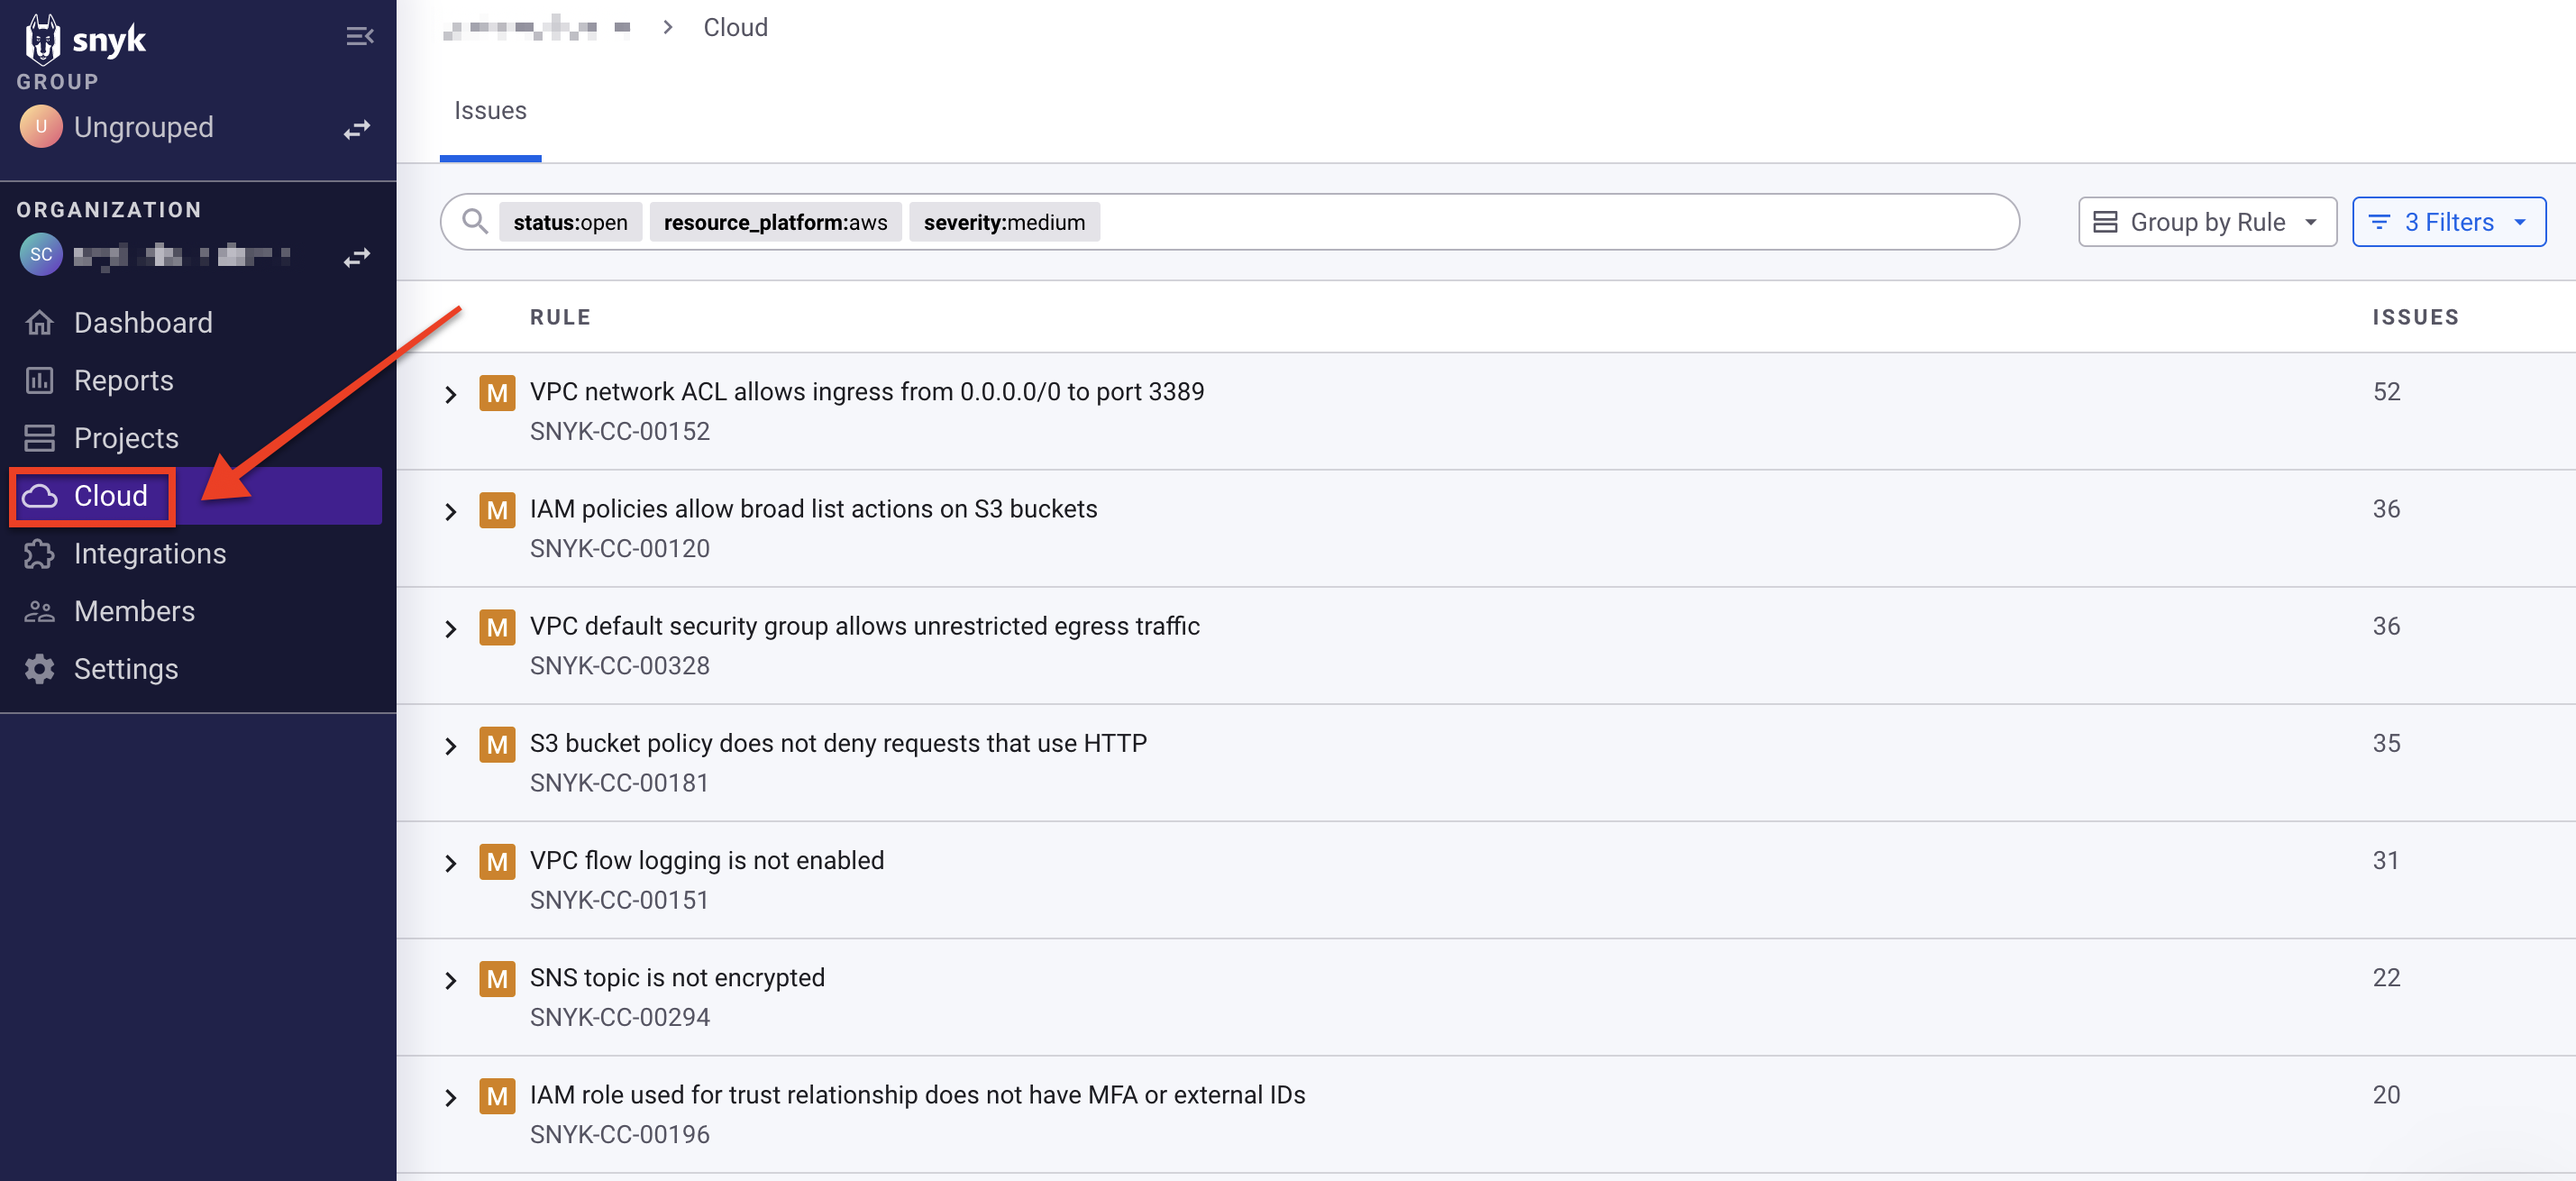Click the group switch arrows icon

click(x=357, y=129)
